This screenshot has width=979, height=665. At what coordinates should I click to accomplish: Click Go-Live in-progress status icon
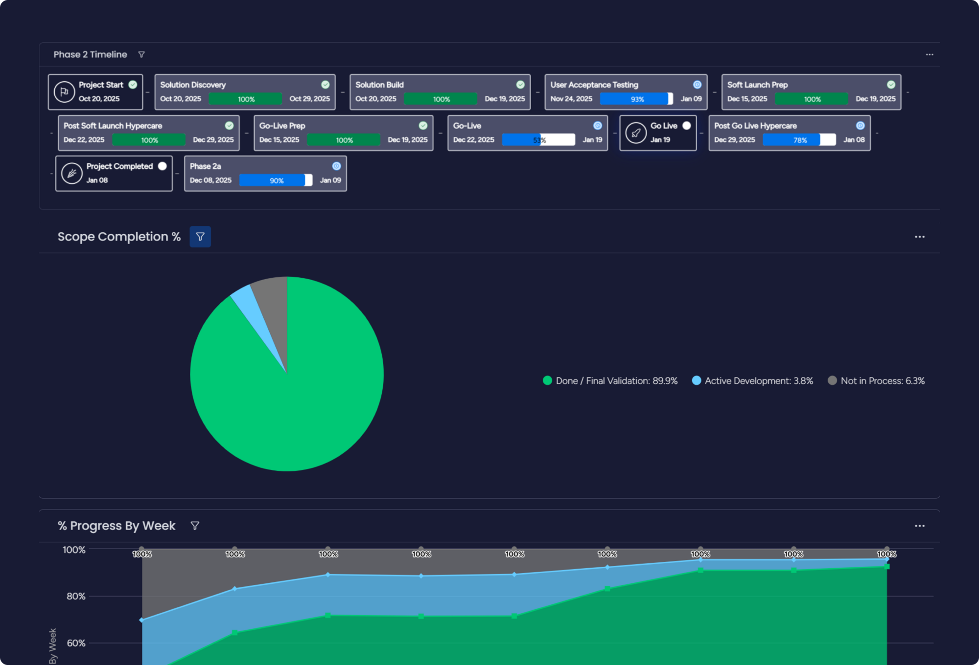click(x=598, y=126)
